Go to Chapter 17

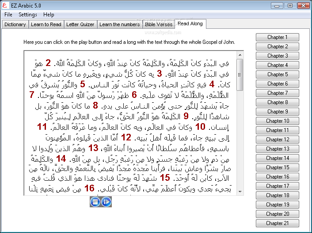[278, 186]
